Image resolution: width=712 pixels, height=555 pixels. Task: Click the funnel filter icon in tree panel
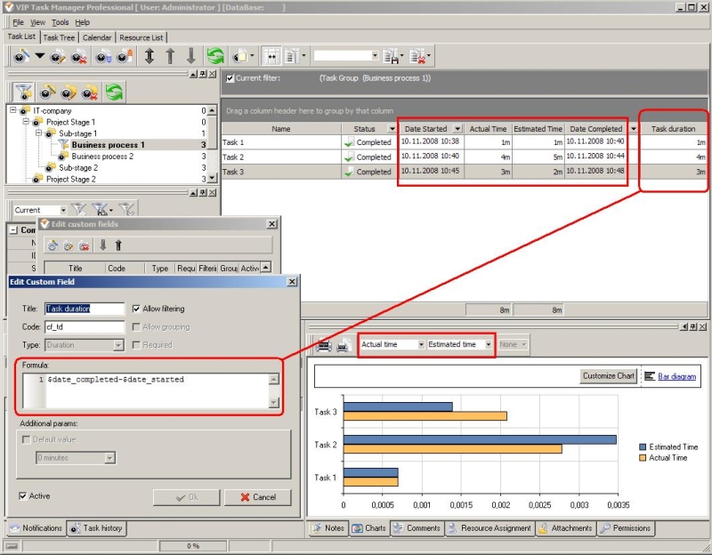pyautogui.click(x=24, y=92)
